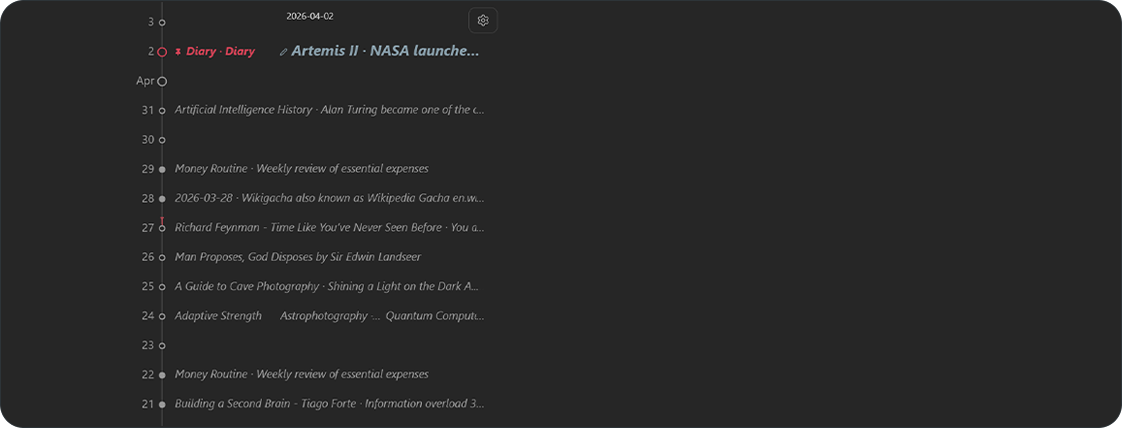Select the timeline dot for day 30

click(x=162, y=140)
